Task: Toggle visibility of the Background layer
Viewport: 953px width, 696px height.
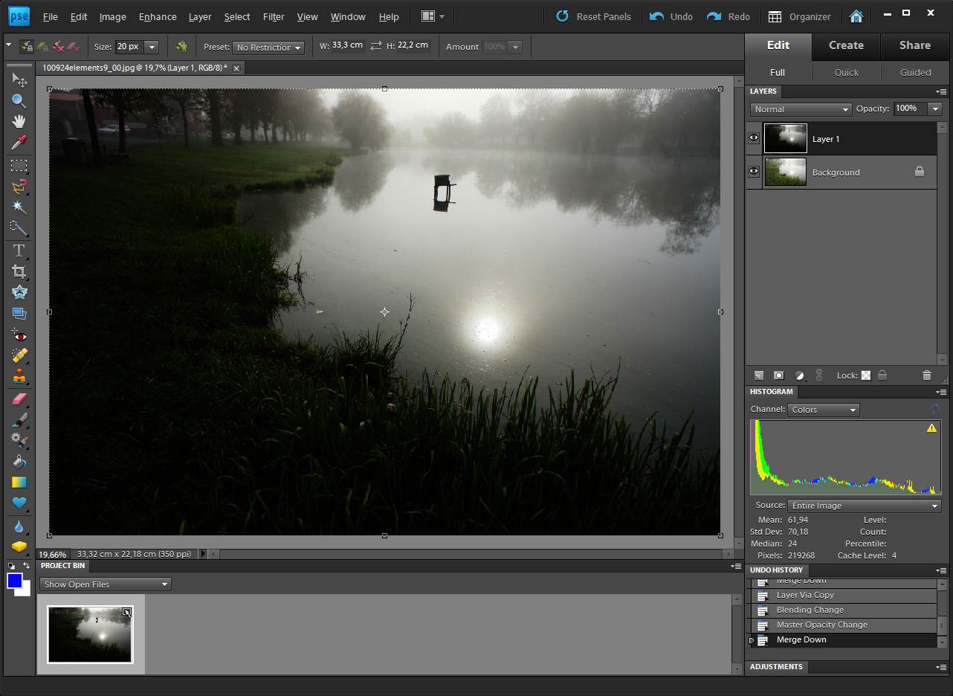Action: [x=754, y=172]
